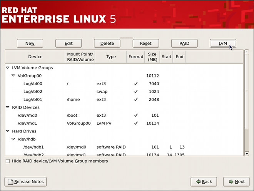Click the /home mount point cell

point(73,100)
